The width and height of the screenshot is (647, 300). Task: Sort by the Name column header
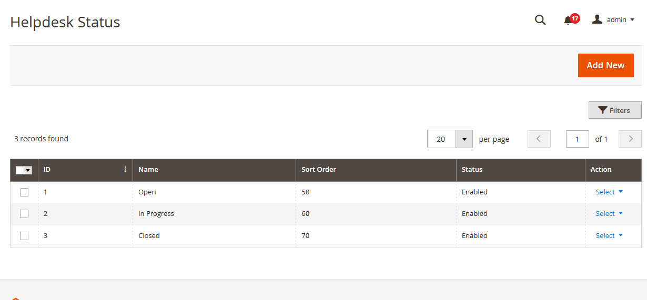tap(148, 170)
